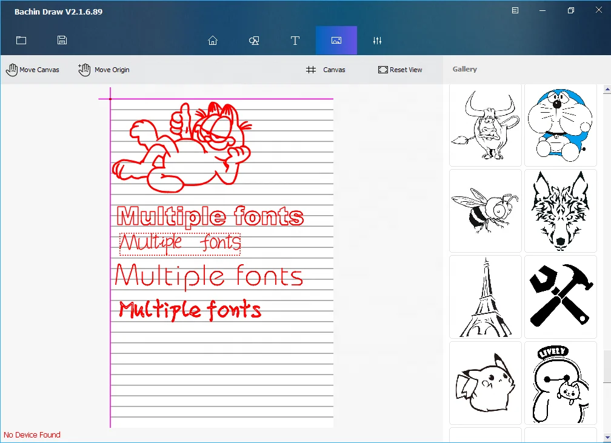This screenshot has width=611, height=443.
Task: Open the settings sliders tab
Action: tap(378, 41)
